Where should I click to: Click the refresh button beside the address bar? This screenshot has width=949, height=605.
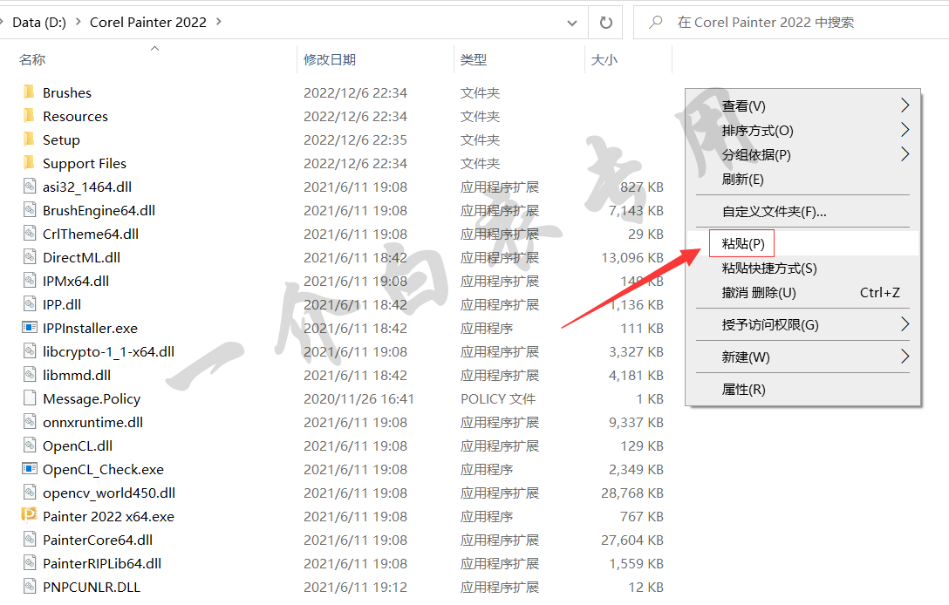click(x=606, y=23)
